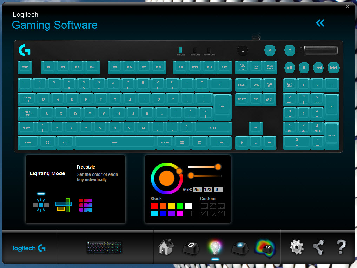This screenshot has height=268, width=357.
Task: Pick black stock color swatch
Action: click(x=188, y=213)
